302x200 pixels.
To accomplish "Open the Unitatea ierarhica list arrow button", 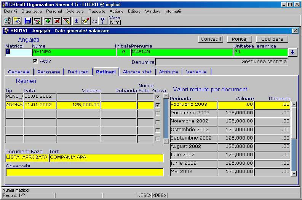I will [292, 52].
